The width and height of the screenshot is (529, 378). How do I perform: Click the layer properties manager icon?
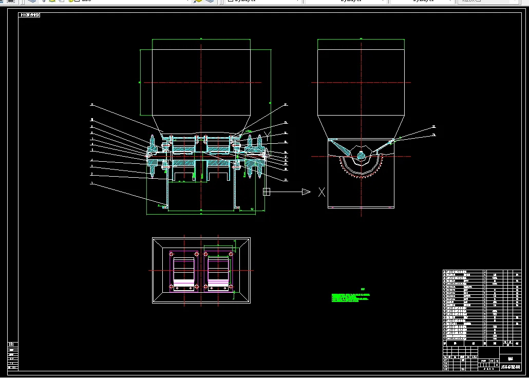coord(32,1)
